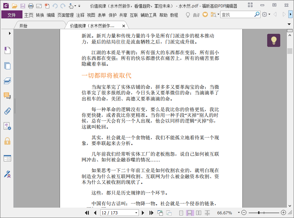The width and height of the screenshot is (294, 218).
Task: Switch to the 转换 ribbon tab
Action: 40,15
